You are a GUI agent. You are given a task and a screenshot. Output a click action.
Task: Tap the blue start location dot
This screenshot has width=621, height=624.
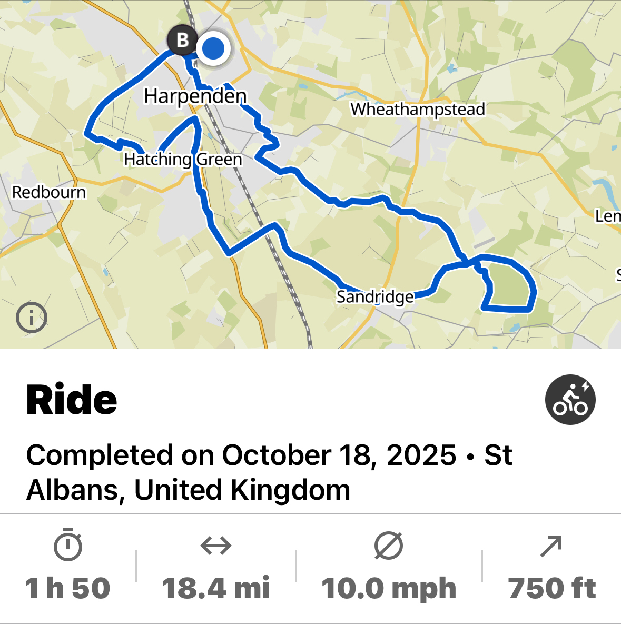click(213, 48)
